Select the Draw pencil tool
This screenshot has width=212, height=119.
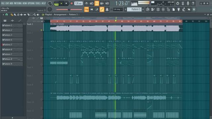(x=12, y=15)
